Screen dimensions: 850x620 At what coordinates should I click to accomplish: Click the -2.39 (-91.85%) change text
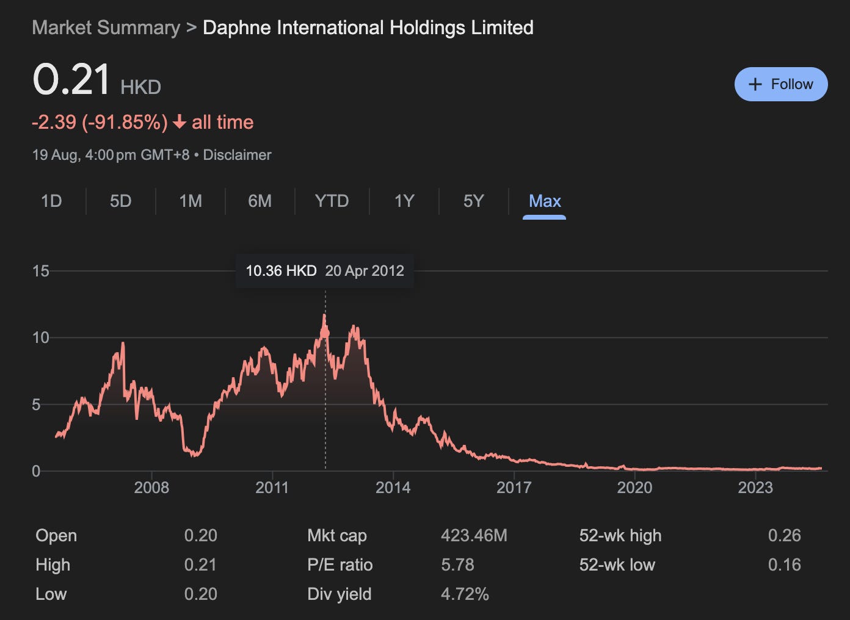[x=100, y=122]
